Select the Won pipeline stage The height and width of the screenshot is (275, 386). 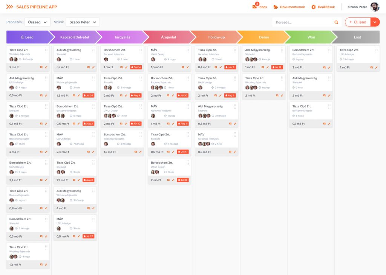click(x=311, y=37)
